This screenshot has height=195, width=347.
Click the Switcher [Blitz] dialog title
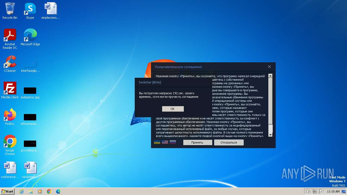(x=150, y=82)
